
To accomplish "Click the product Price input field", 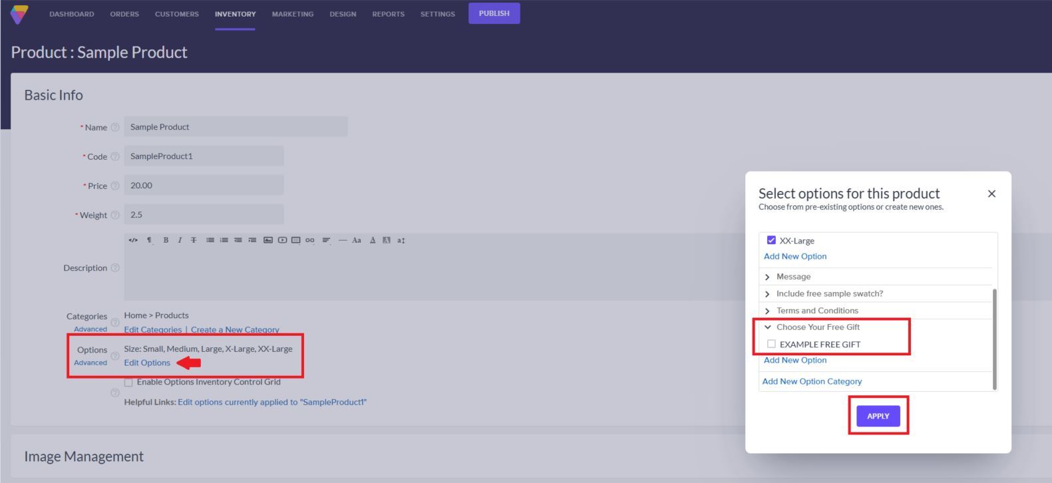I will click(204, 186).
